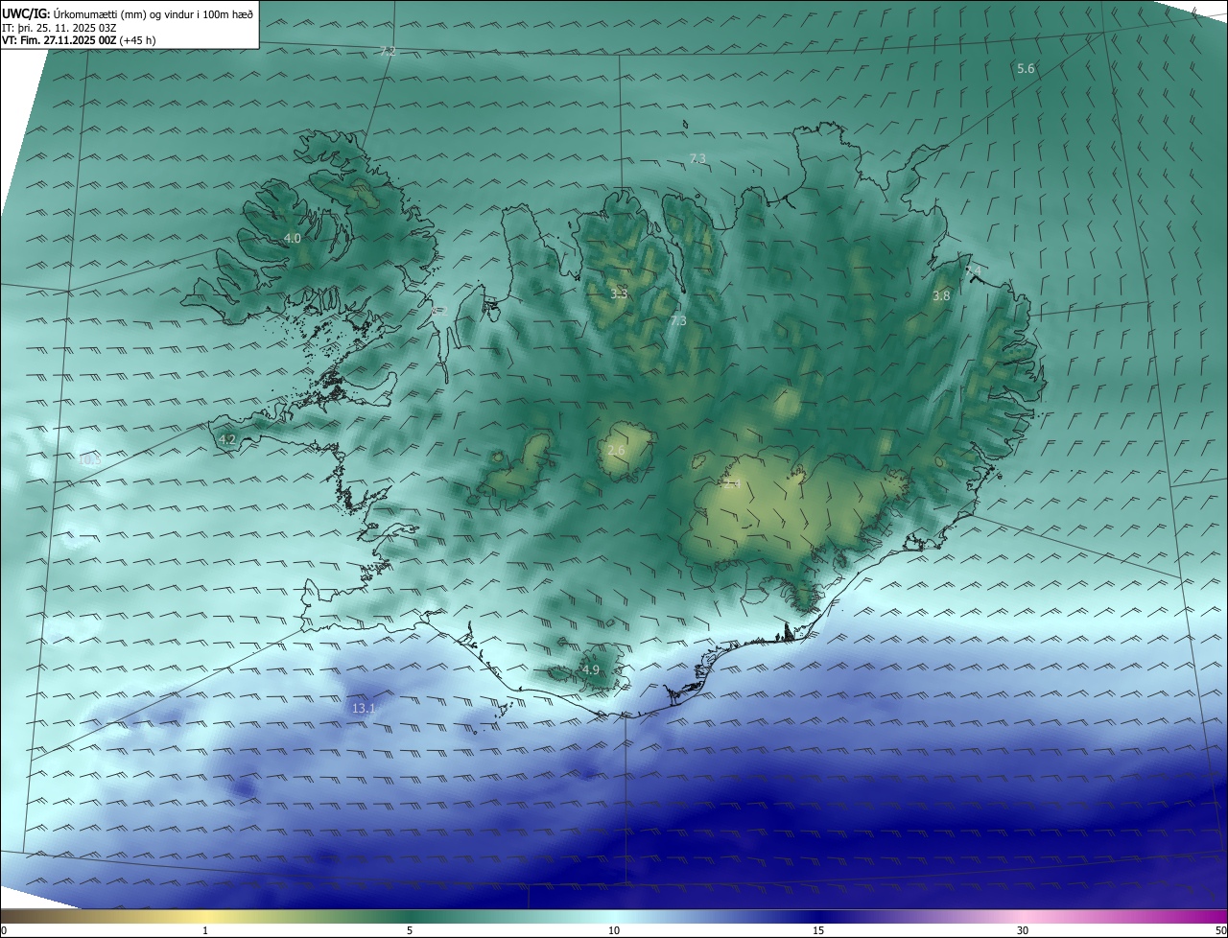Select the 2.4 value label

(x=732, y=484)
